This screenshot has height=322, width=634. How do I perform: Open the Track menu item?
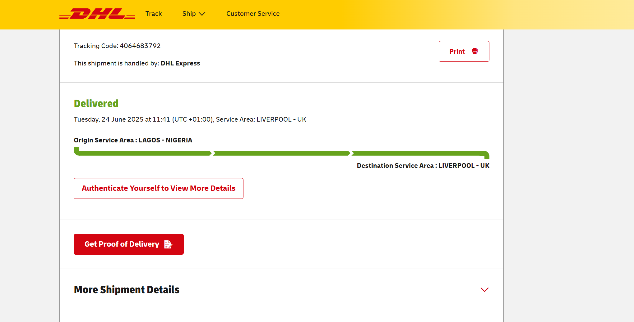154,14
